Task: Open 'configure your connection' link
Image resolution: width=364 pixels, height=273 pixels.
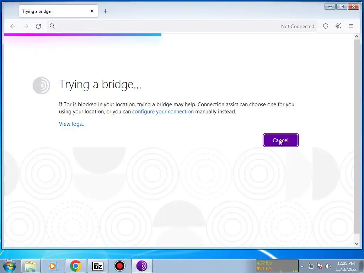Action: point(163,111)
